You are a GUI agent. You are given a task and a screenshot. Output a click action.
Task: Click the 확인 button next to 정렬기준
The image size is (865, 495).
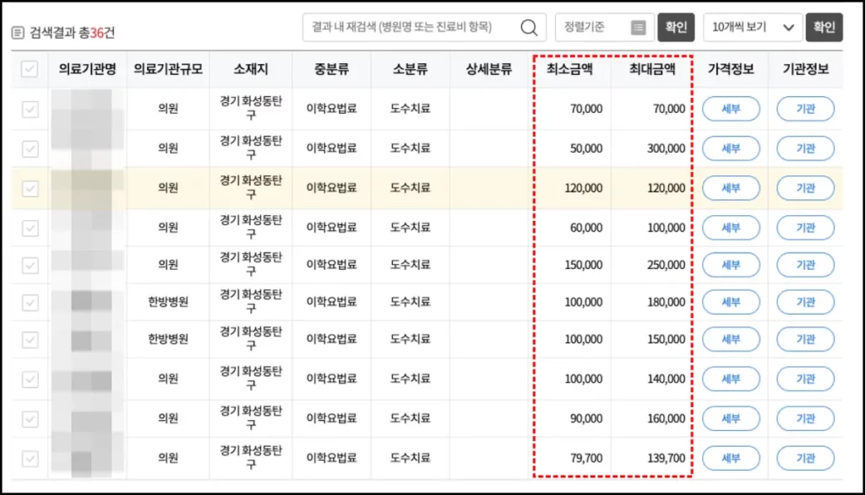point(676,28)
